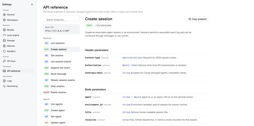Click the Memory icon in sidebar
Viewport: 254px width, 126px height.
(4, 46)
